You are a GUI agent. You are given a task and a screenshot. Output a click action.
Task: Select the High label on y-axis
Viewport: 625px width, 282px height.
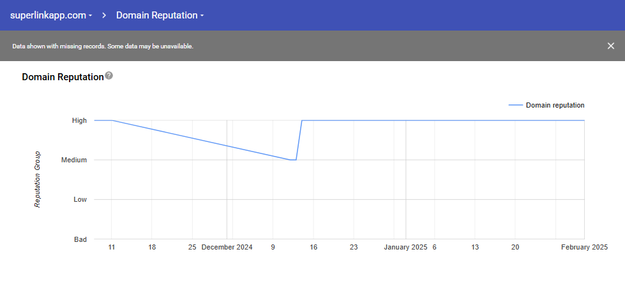coord(79,120)
